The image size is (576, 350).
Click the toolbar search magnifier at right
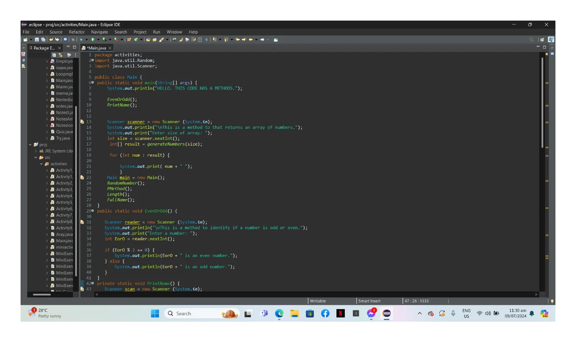coord(531,40)
